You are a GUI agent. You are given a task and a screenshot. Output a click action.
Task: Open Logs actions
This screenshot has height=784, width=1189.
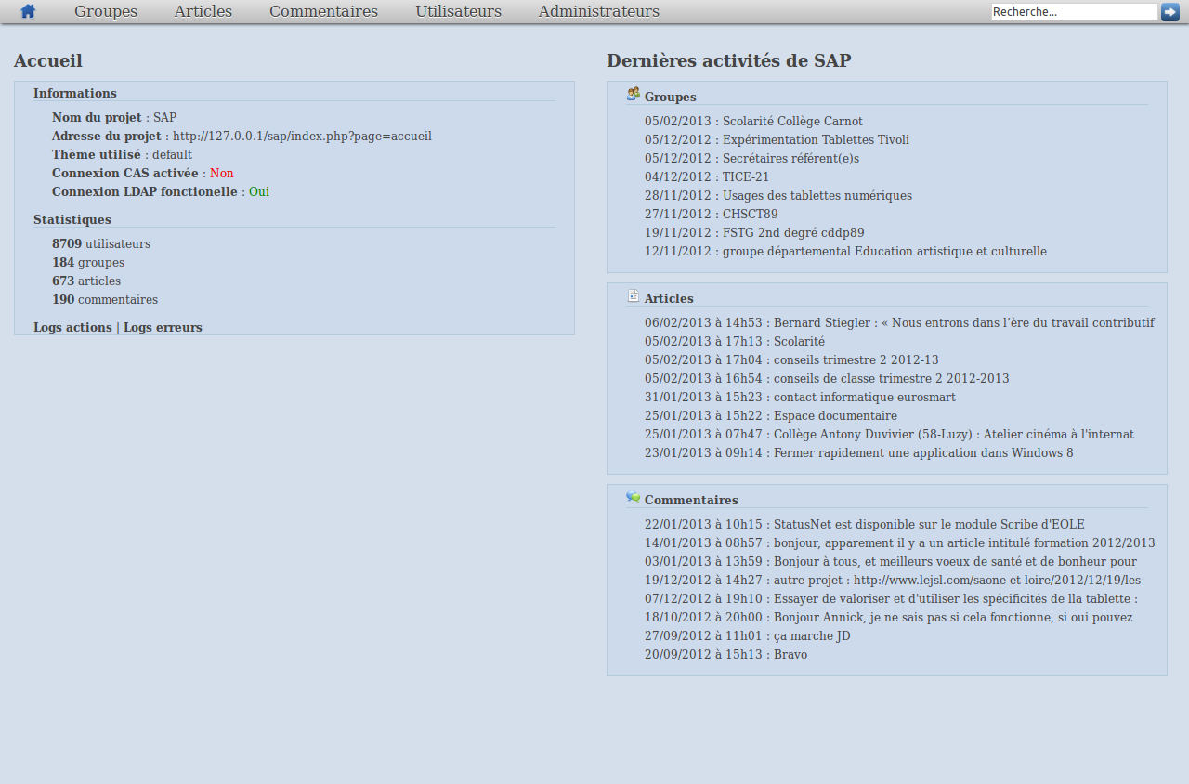(72, 327)
